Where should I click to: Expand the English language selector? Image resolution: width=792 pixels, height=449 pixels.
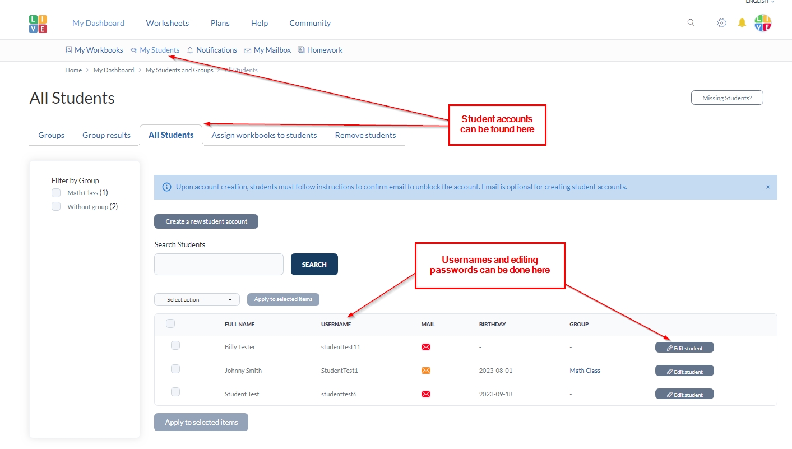(759, 2)
